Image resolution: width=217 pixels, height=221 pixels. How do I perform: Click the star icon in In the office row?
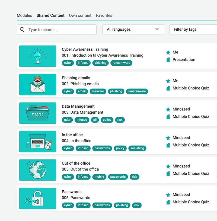click(x=168, y=138)
